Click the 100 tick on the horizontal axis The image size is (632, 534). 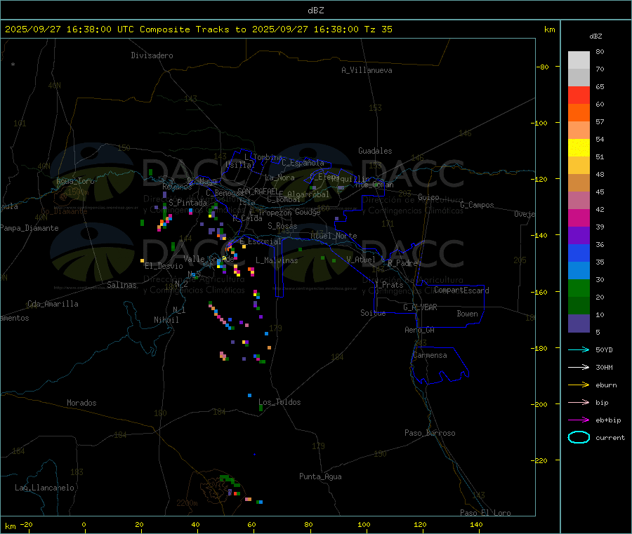coord(364,524)
